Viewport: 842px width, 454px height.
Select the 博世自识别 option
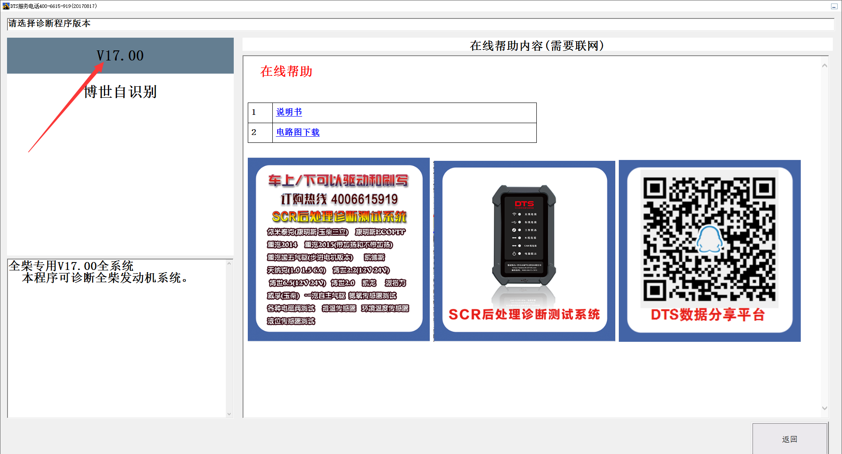pos(120,92)
